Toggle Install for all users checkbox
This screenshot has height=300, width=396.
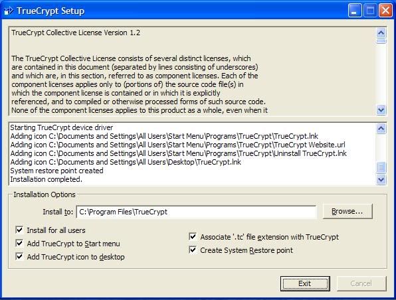tap(19, 230)
